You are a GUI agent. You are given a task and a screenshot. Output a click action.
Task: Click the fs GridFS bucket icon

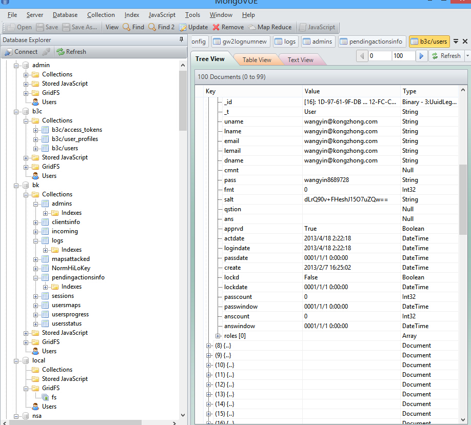[x=45, y=397]
